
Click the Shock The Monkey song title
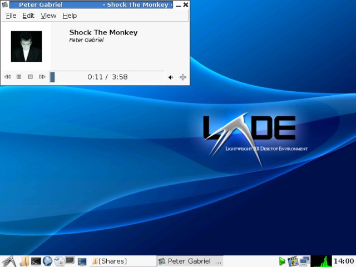103,32
